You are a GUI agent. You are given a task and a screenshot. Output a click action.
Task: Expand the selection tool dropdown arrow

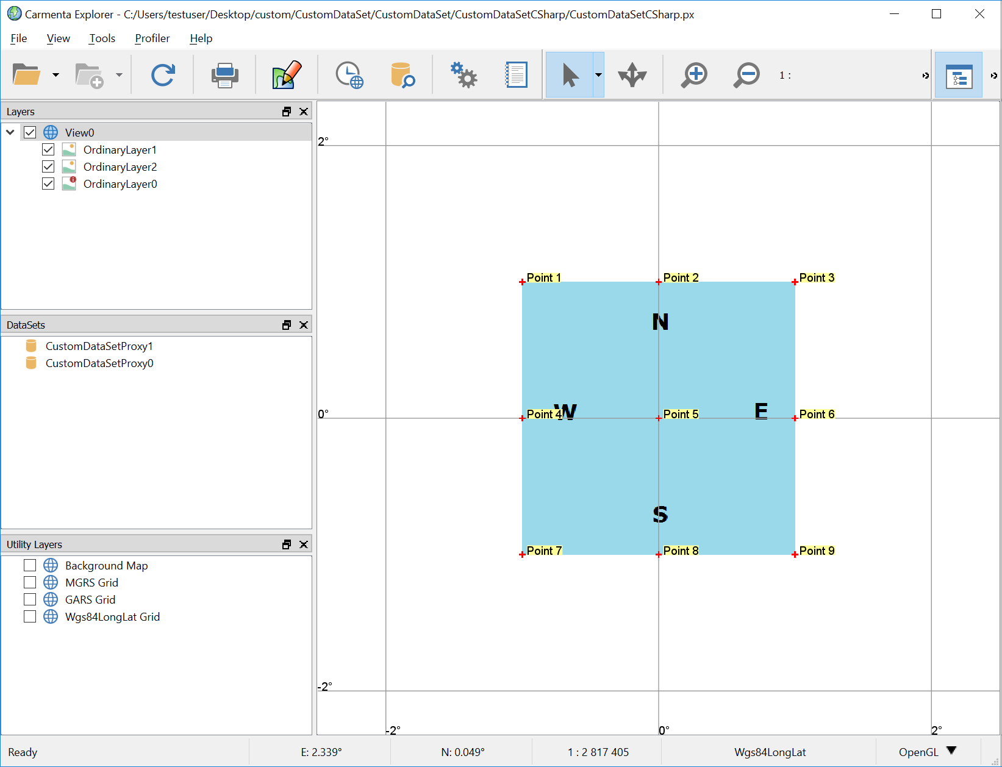(598, 75)
